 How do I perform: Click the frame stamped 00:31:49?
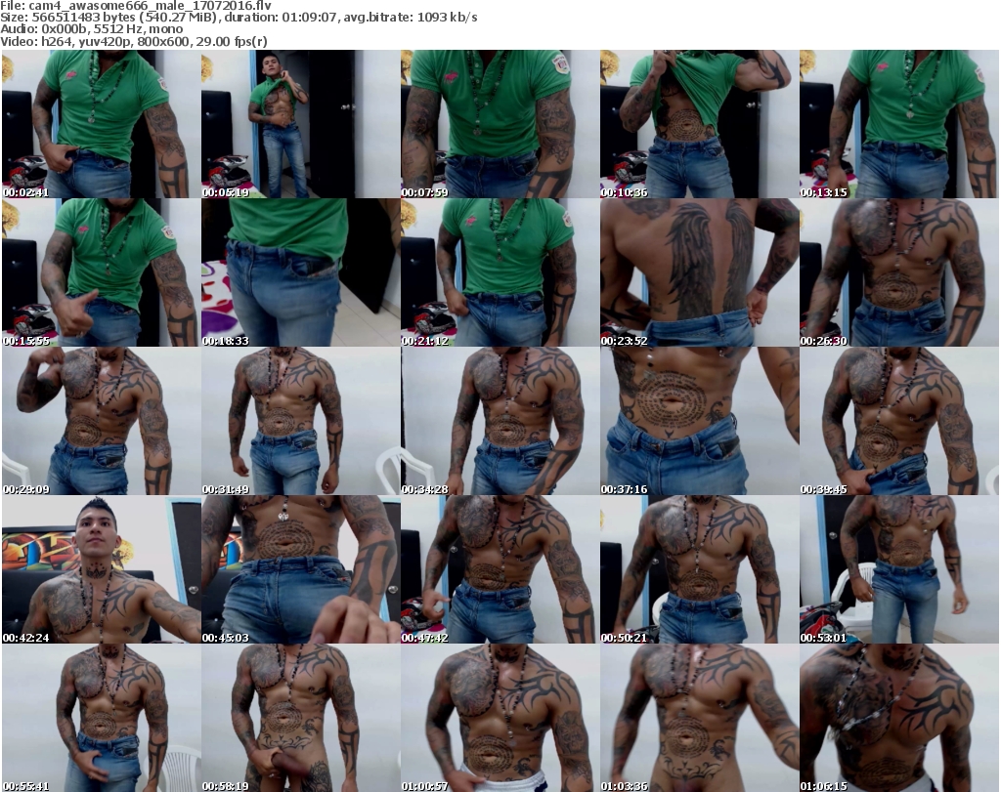coord(301,421)
